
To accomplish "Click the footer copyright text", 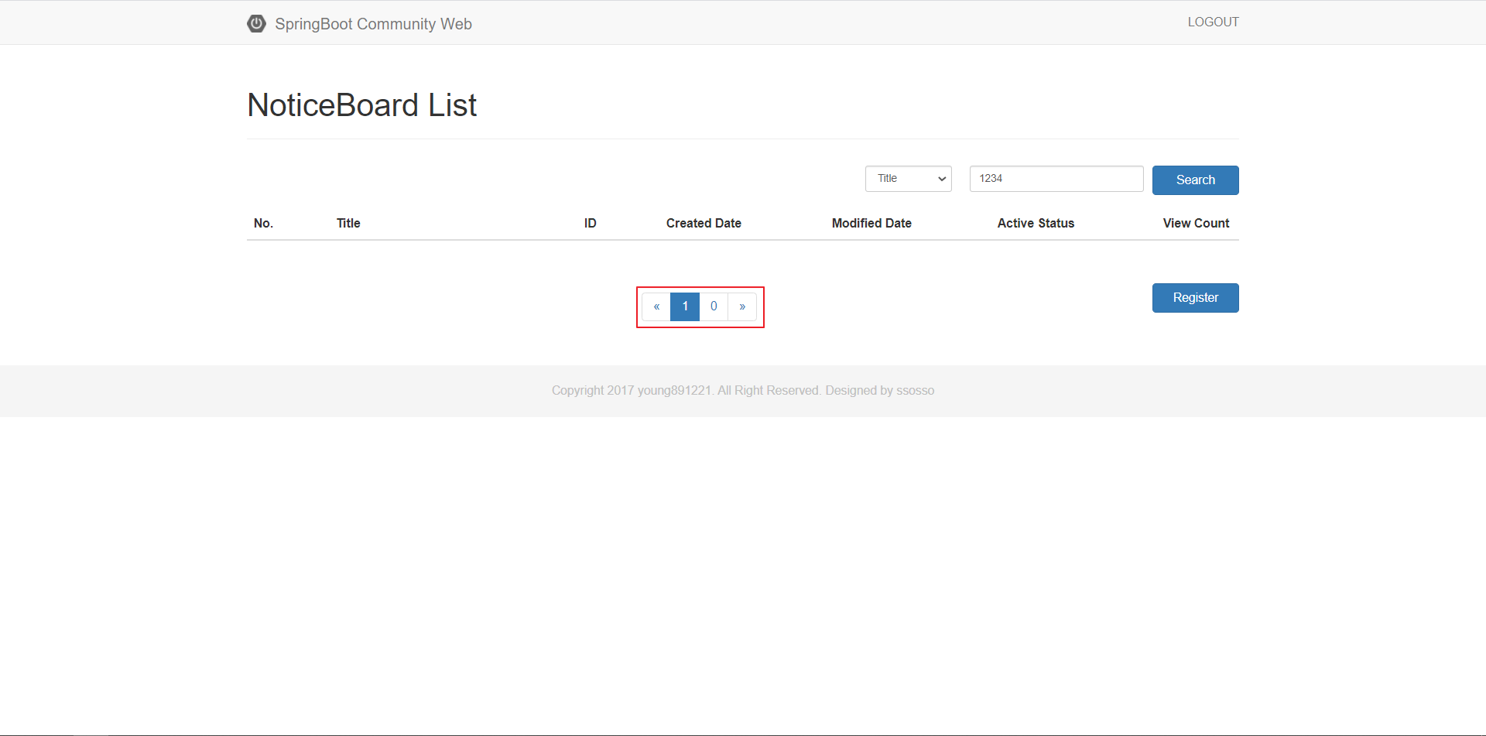I will (742, 391).
